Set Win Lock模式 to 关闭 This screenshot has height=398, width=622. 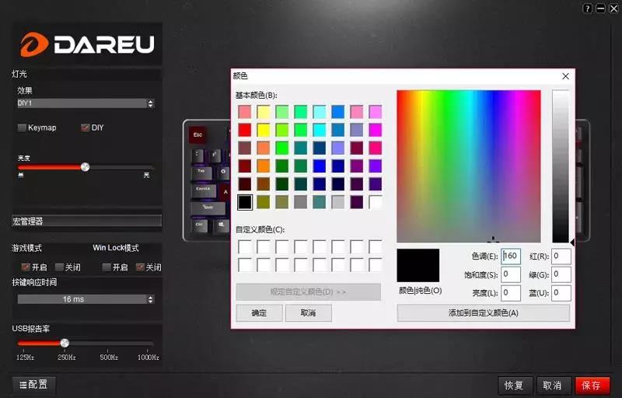click(140, 267)
